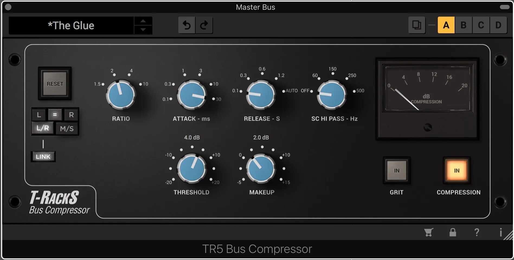Open the shopping cart store icon

point(429,232)
